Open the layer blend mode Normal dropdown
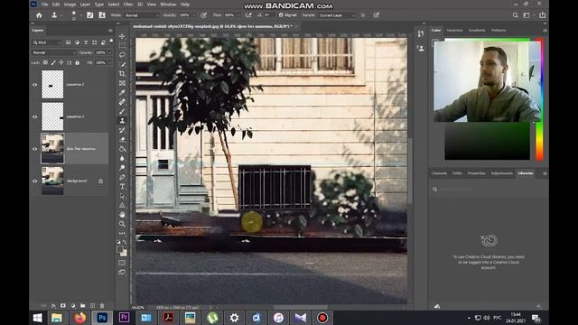The image size is (578, 325). 54,52
